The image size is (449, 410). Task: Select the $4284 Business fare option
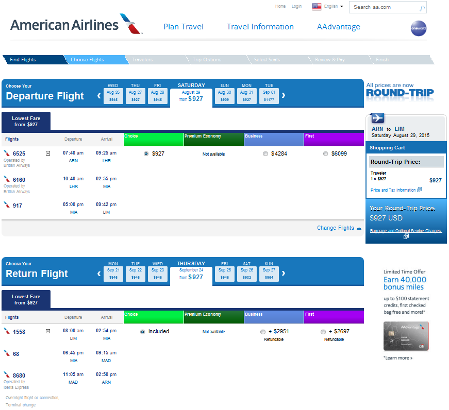pyautogui.click(x=265, y=154)
